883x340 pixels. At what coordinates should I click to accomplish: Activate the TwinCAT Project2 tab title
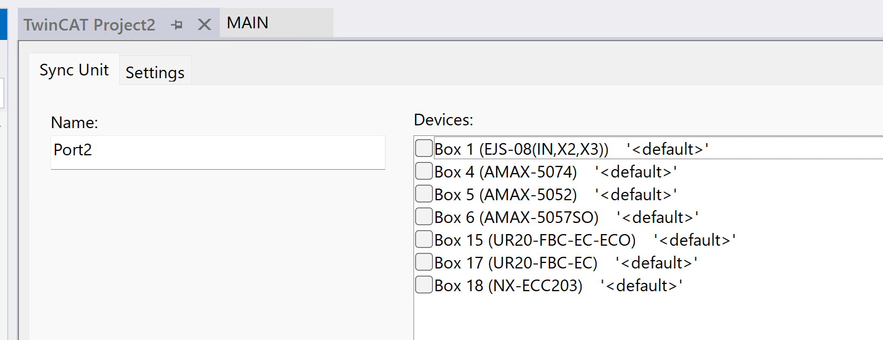(89, 25)
